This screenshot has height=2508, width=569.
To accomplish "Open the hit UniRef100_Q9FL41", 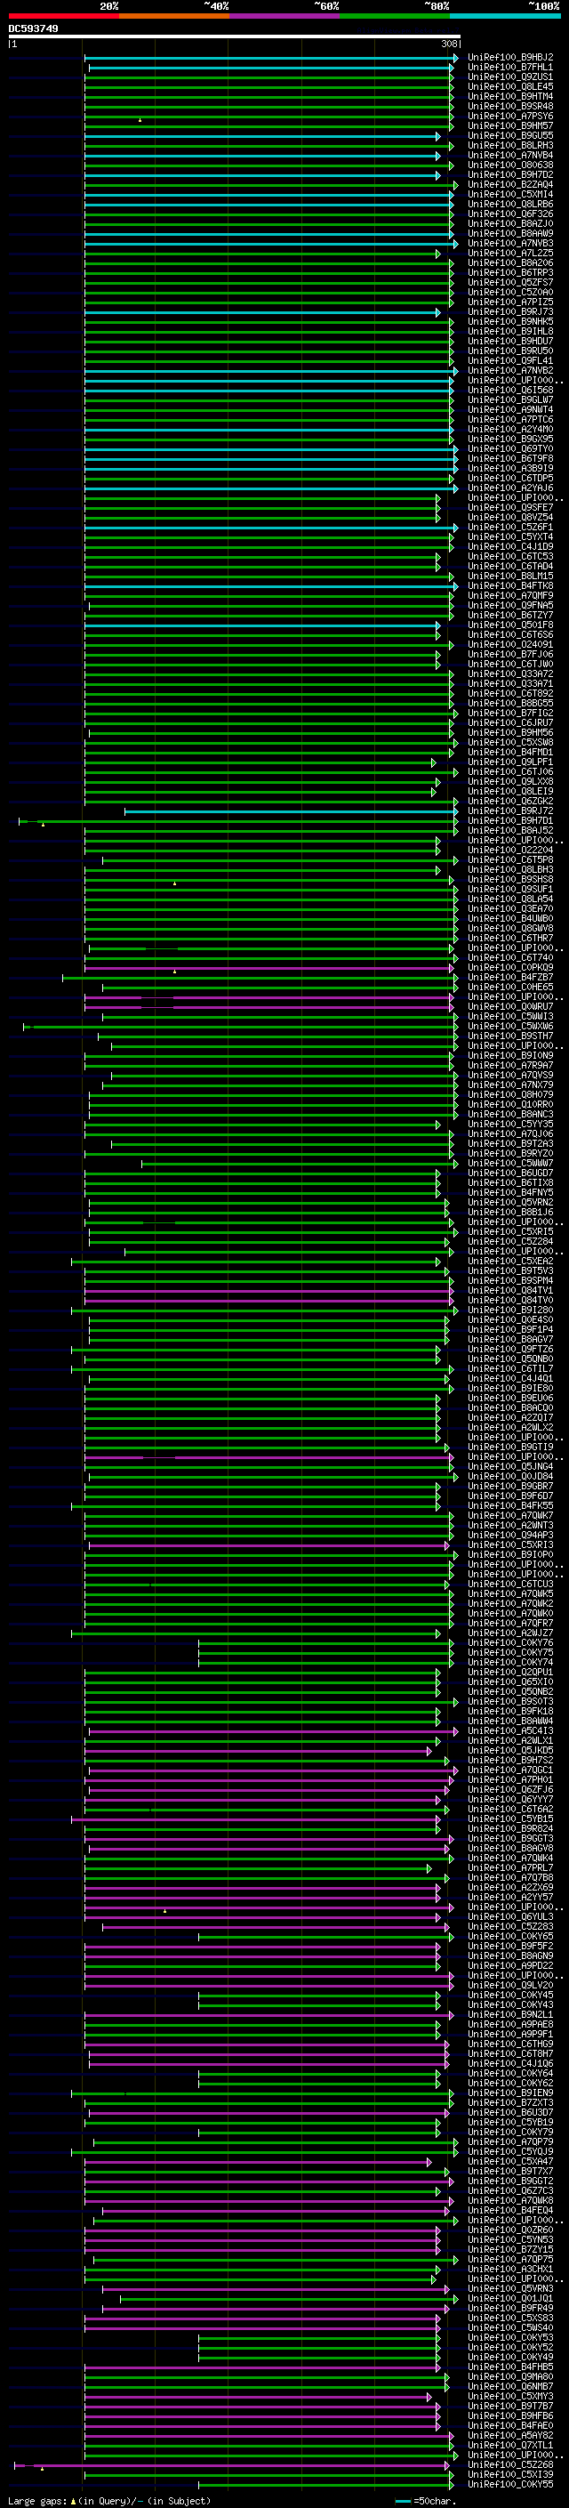I will (510, 361).
